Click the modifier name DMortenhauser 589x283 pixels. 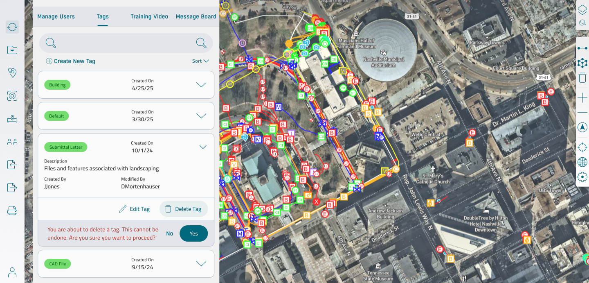140,186
